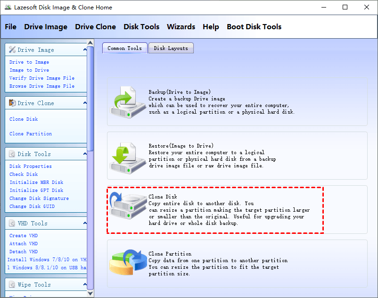Click the Clone Partition card title text
Image resolution: width=378 pixels, height=298 pixels.
(x=170, y=254)
